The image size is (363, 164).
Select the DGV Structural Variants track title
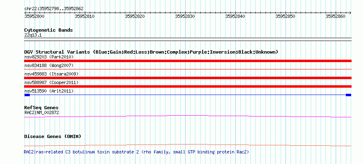(x=151, y=52)
